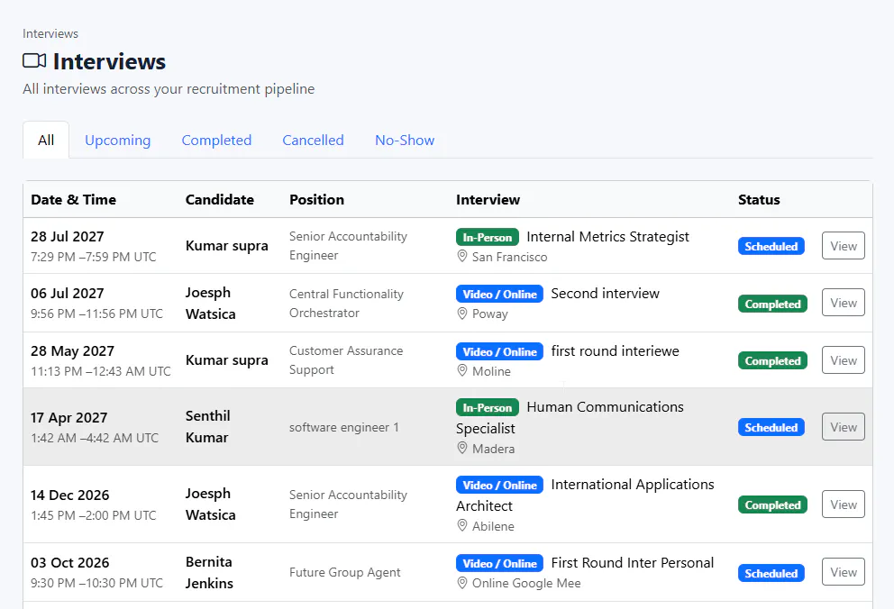
Task: View the 14 Dec 2026 interview
Action: pyautogui.click(x=844, y=504)
